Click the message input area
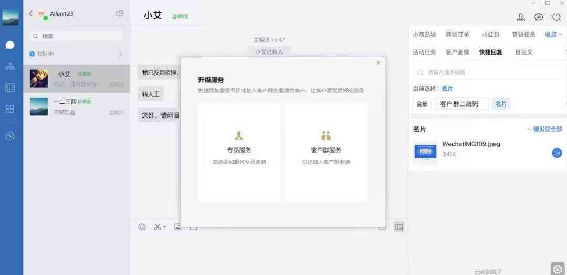 (x=269, y=253)
